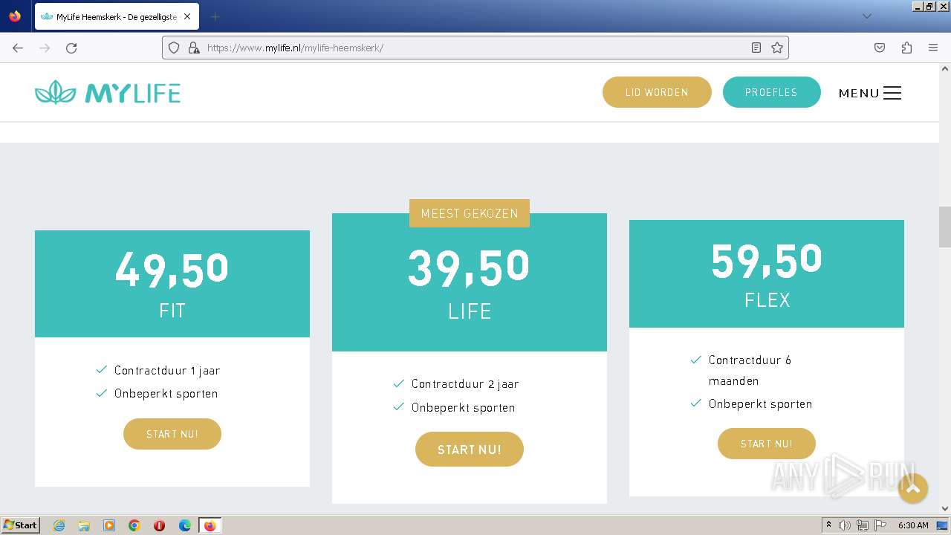Click the 39,50 LIFE price header
Viewport: 951px width, 535px height.
tap(470, 282)
